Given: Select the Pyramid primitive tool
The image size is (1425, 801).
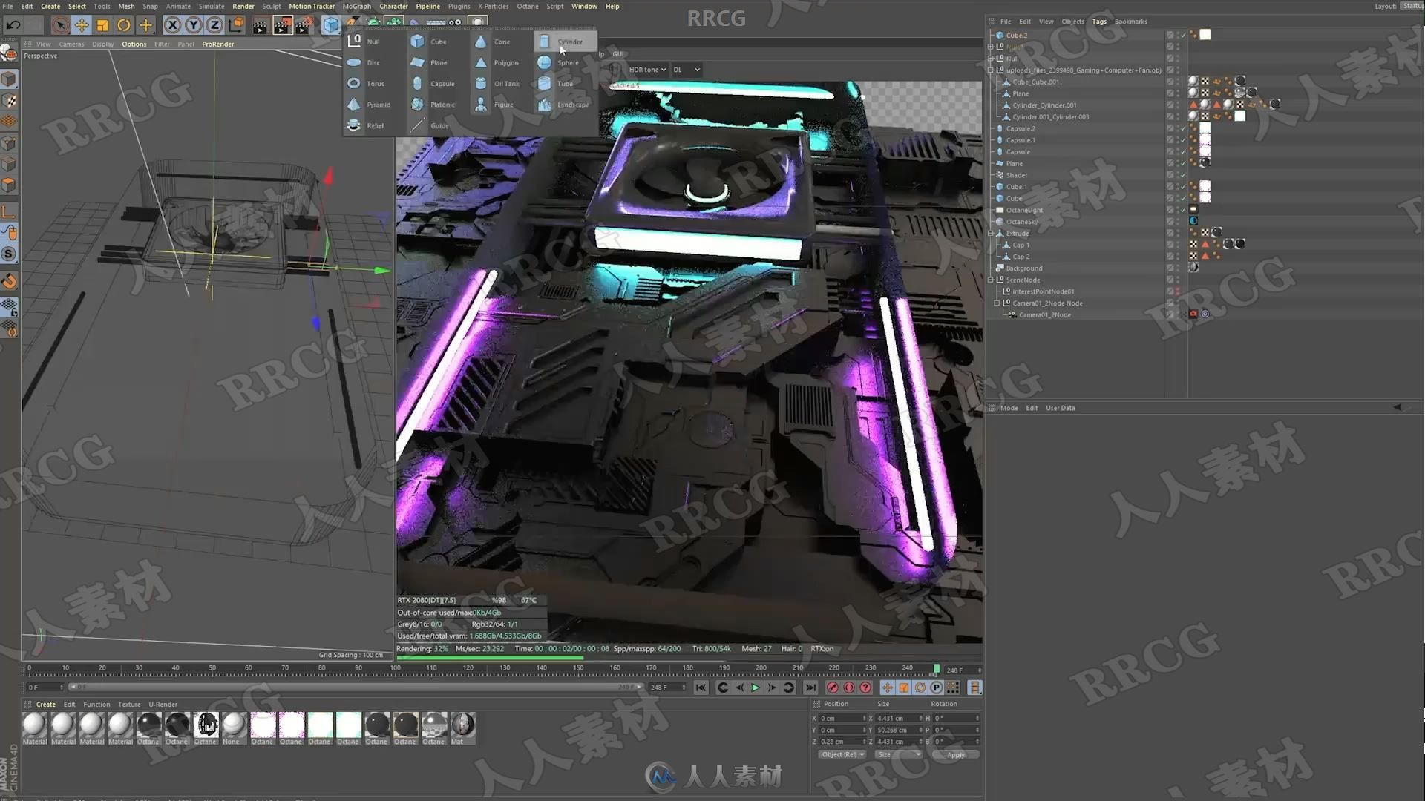Looking at the screenshot, I should 377,104.
